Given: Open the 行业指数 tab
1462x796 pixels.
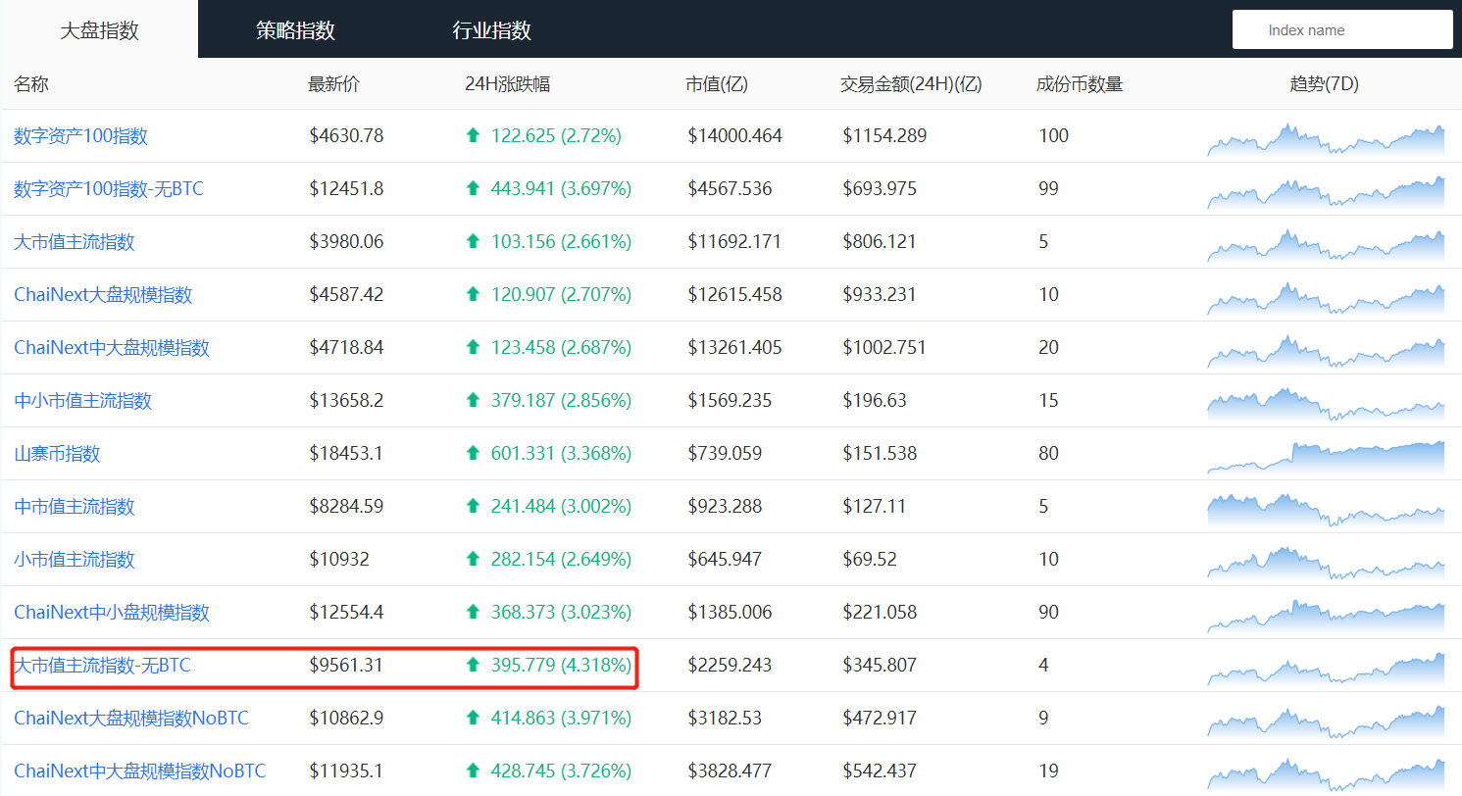Looking at the screenshot, I should pyautogui.click(x=491, y=29).
